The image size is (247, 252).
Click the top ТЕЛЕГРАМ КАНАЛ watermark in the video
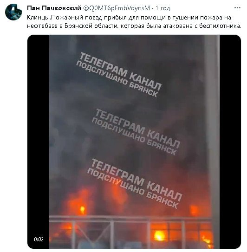pyautogui.click(x=120, y=71)
